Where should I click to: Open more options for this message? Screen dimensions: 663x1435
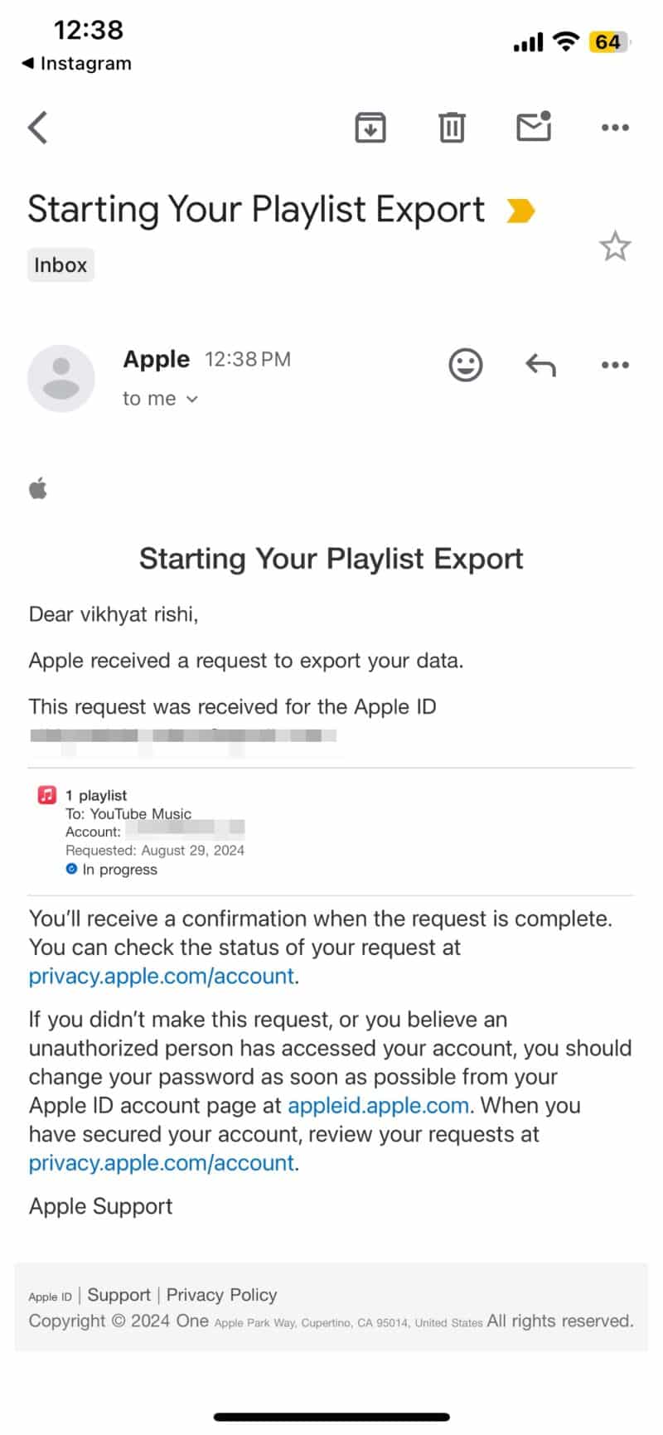[x=615, y=365]
